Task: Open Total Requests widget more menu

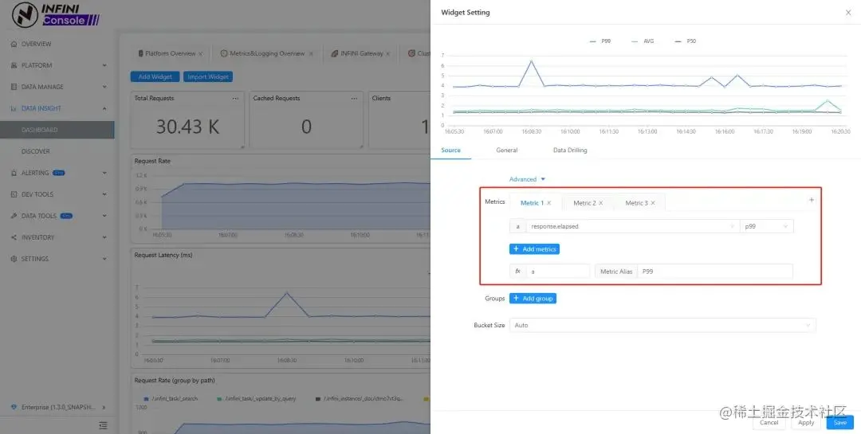Action: [x=235, y=99]
